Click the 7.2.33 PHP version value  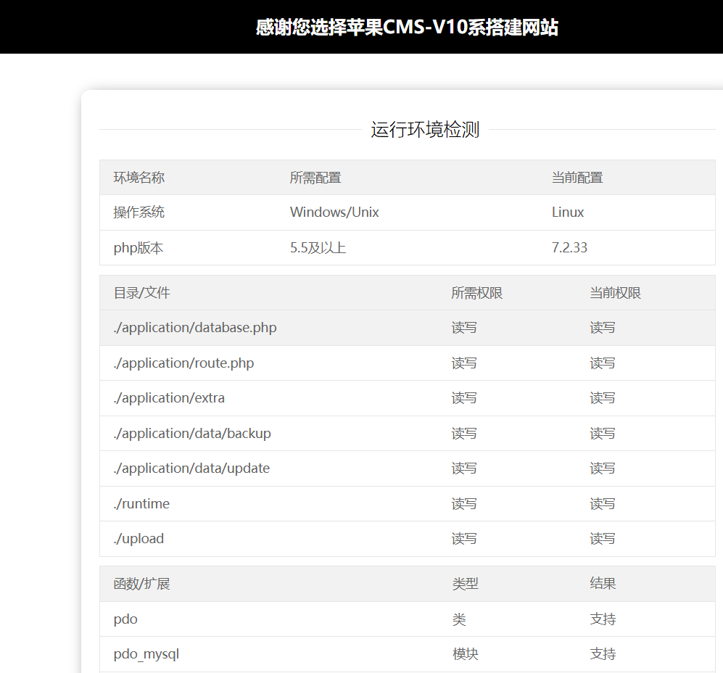click(569, 248)
